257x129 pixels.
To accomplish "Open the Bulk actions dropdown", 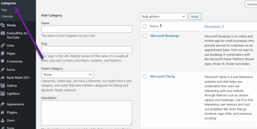I will pos(163,17).
